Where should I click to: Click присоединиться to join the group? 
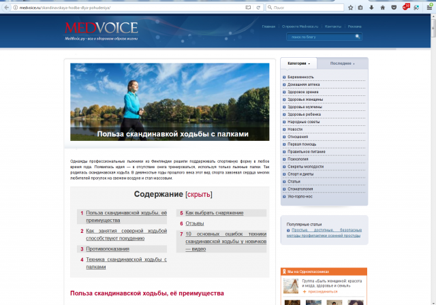coord(322,291)
